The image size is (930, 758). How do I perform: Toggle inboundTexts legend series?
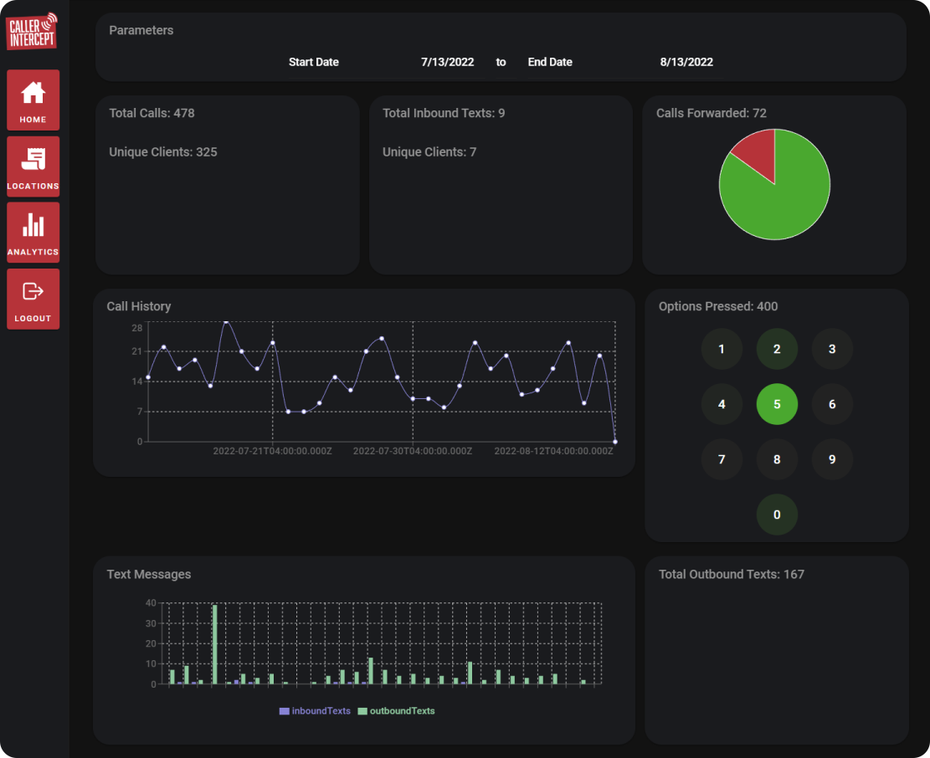click(315, 711)
